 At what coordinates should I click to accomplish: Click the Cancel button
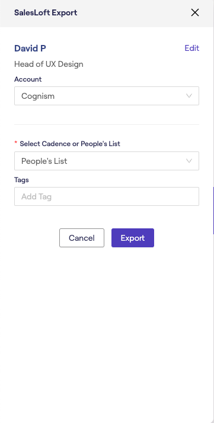(x=82, y=238)
